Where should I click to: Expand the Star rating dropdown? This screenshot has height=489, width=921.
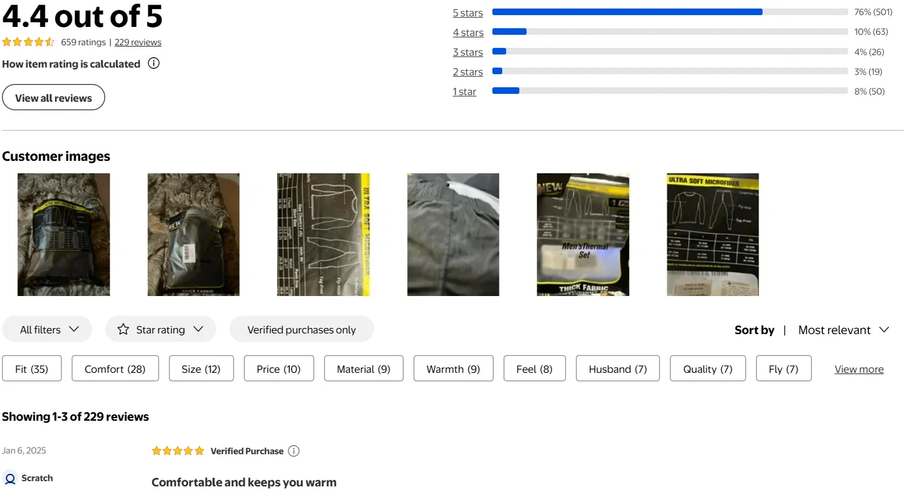point(160,329)
